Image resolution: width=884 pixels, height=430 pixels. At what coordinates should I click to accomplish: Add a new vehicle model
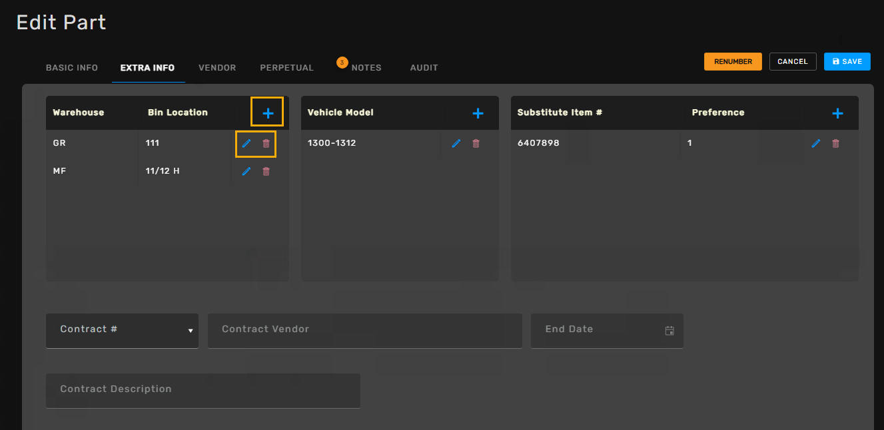tap(478, 113)
